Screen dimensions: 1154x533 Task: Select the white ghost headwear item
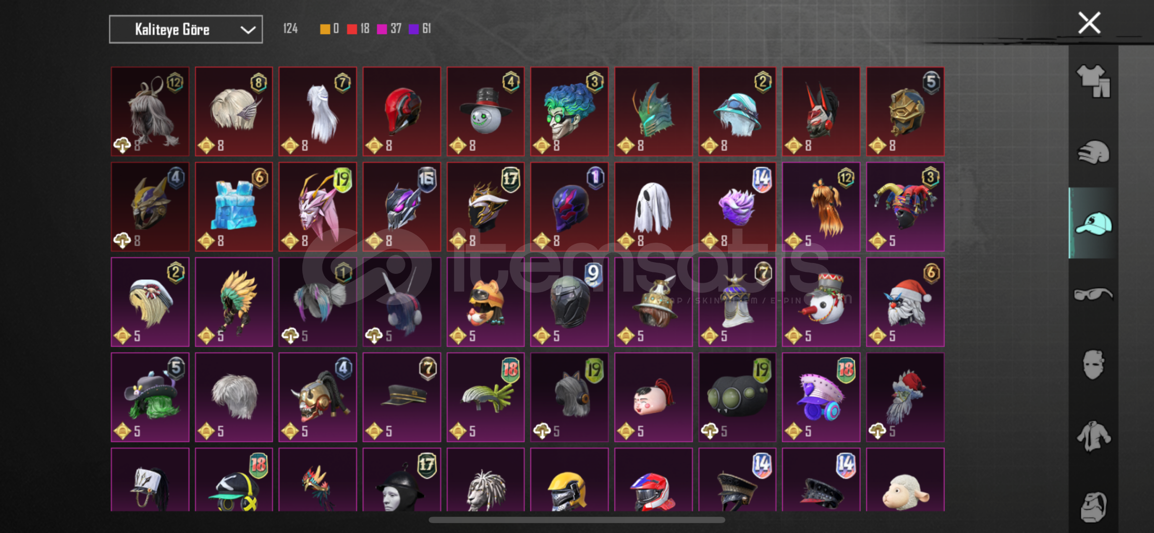pyautogui.click(x=653, y=207)
